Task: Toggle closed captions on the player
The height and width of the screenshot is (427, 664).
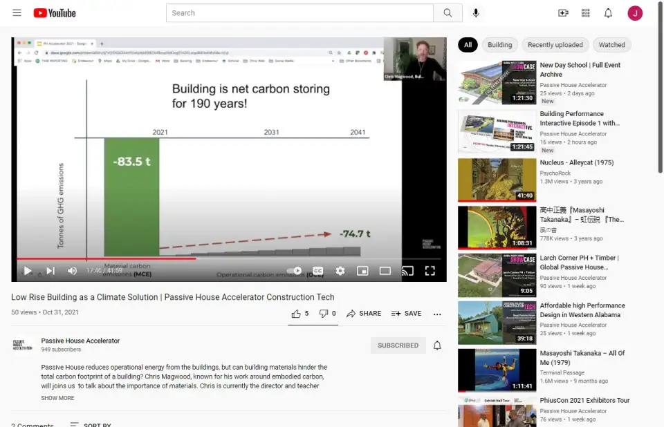Action: [317, 271]
